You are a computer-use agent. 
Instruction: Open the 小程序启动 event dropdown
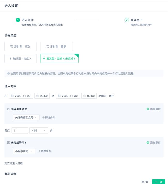(24, 151)
